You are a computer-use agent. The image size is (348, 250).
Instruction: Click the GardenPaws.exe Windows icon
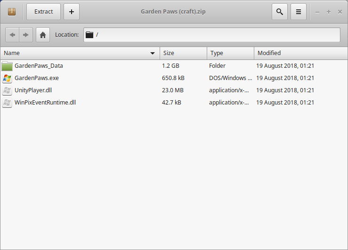[x=7, y=78]
